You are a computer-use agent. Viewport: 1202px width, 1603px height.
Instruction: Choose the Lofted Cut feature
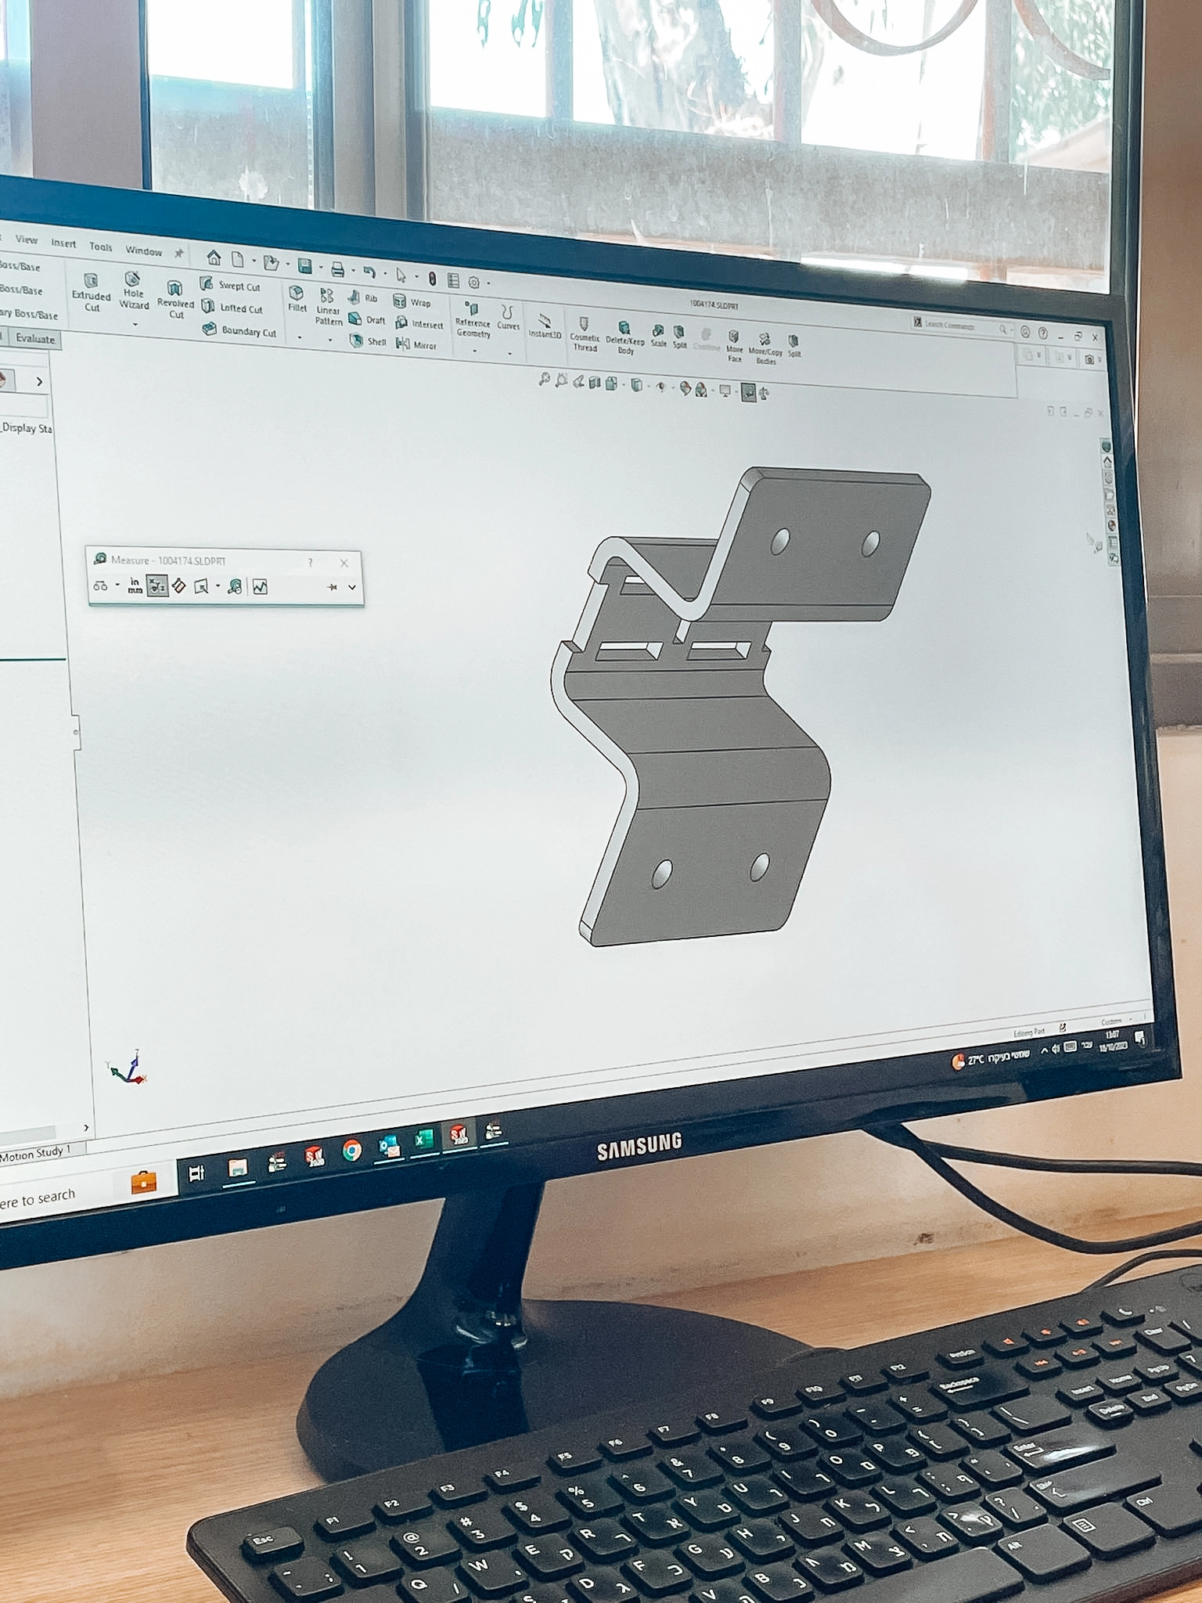232,308
